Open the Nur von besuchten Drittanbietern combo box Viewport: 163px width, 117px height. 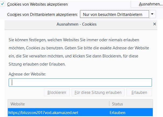point(114,14)
